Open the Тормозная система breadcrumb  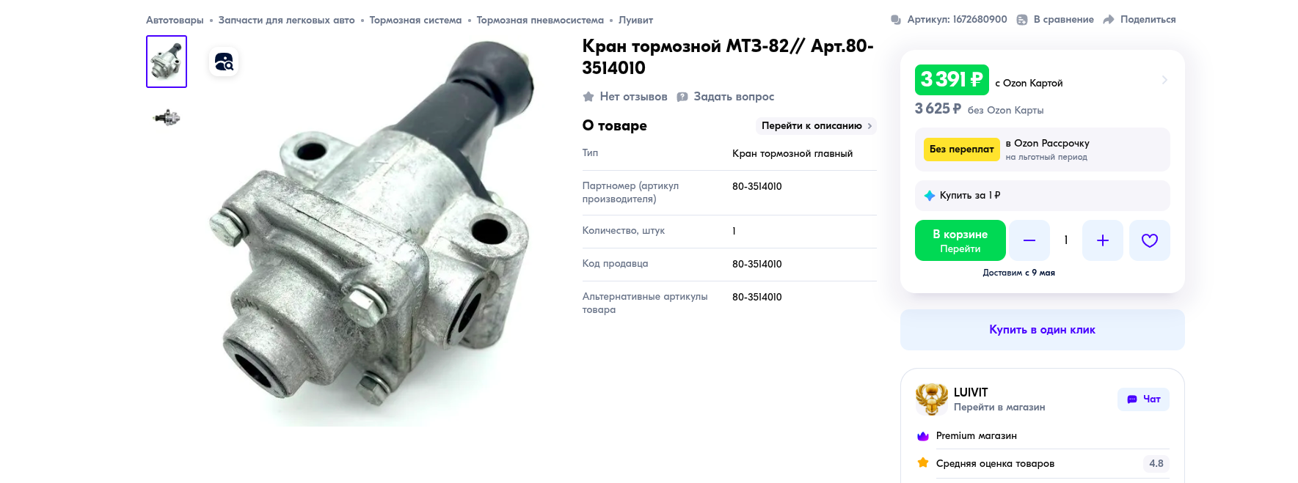[x=415, y=21]
